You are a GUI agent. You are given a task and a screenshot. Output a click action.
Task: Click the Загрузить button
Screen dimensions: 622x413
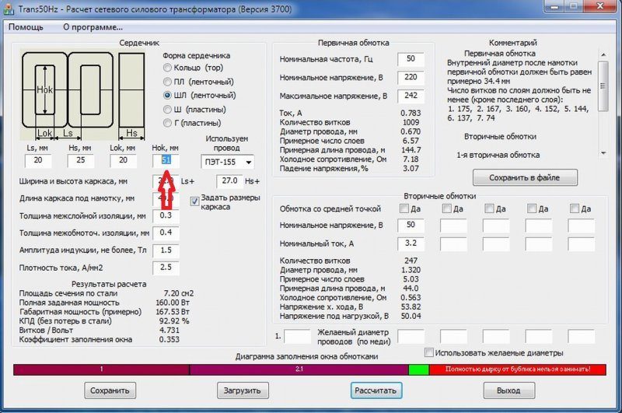[243, 390]
